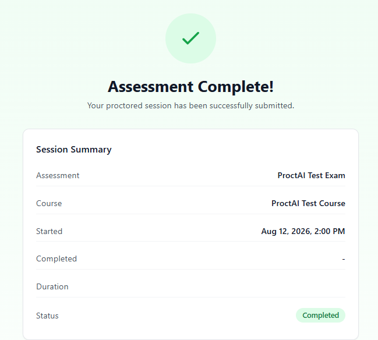Image resolution: width=378 pixels, height=340 pixels.
Task: Select the ProctAI Test Course value
Action: [x=308, y=203]
